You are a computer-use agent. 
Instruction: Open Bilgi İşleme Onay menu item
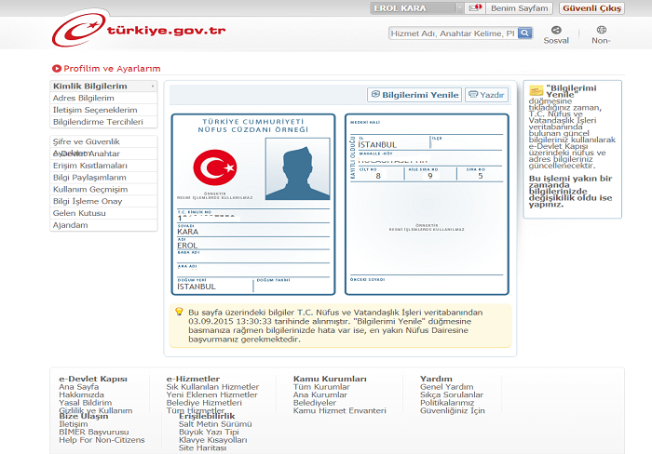(103, 201)
